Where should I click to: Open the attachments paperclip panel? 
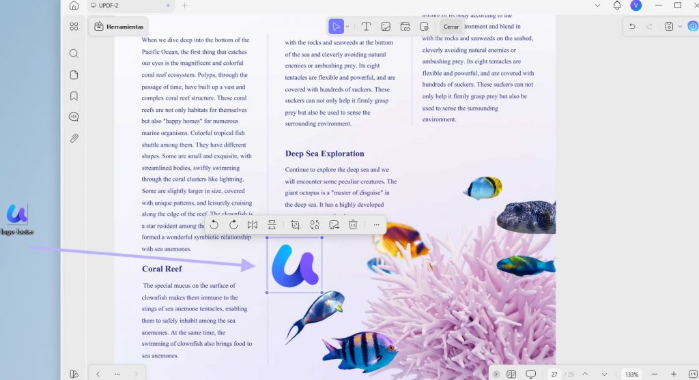[x=74, y=138]
